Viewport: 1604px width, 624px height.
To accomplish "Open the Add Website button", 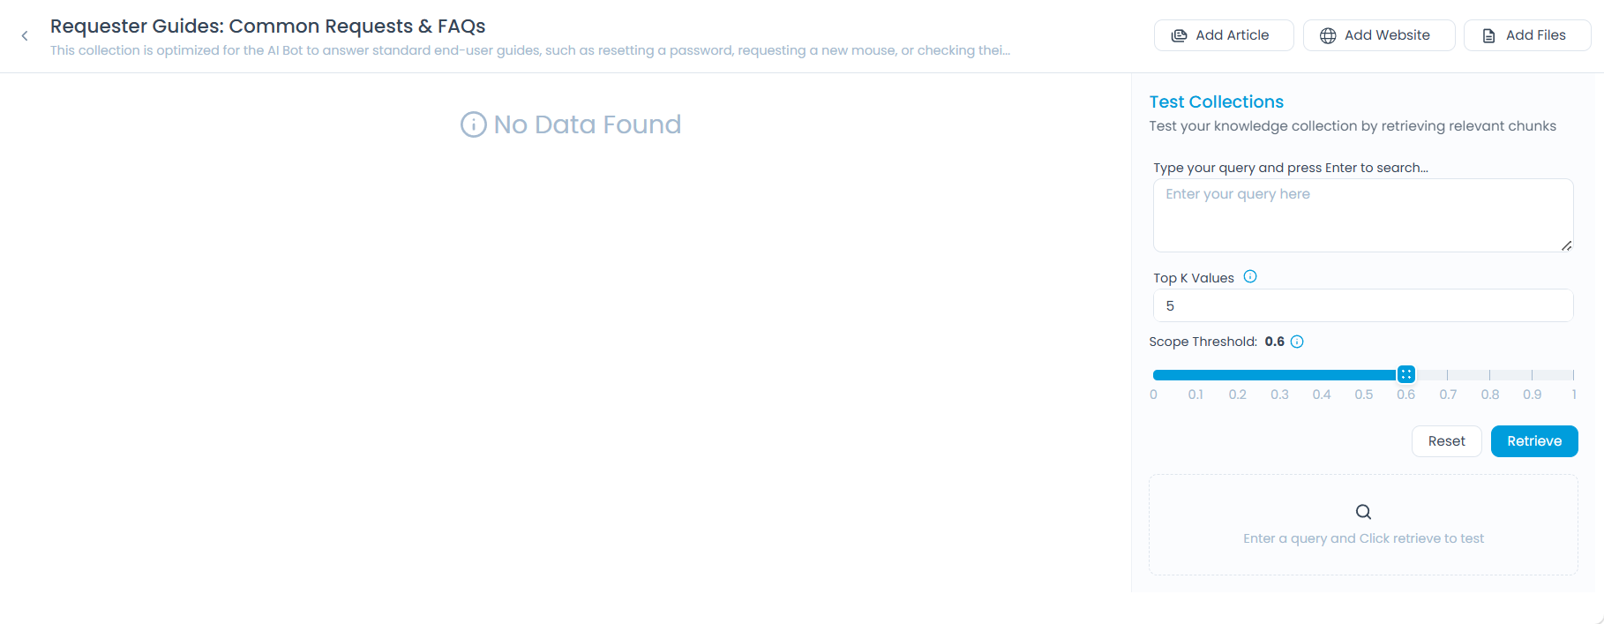I will (x=1378, y=35).
